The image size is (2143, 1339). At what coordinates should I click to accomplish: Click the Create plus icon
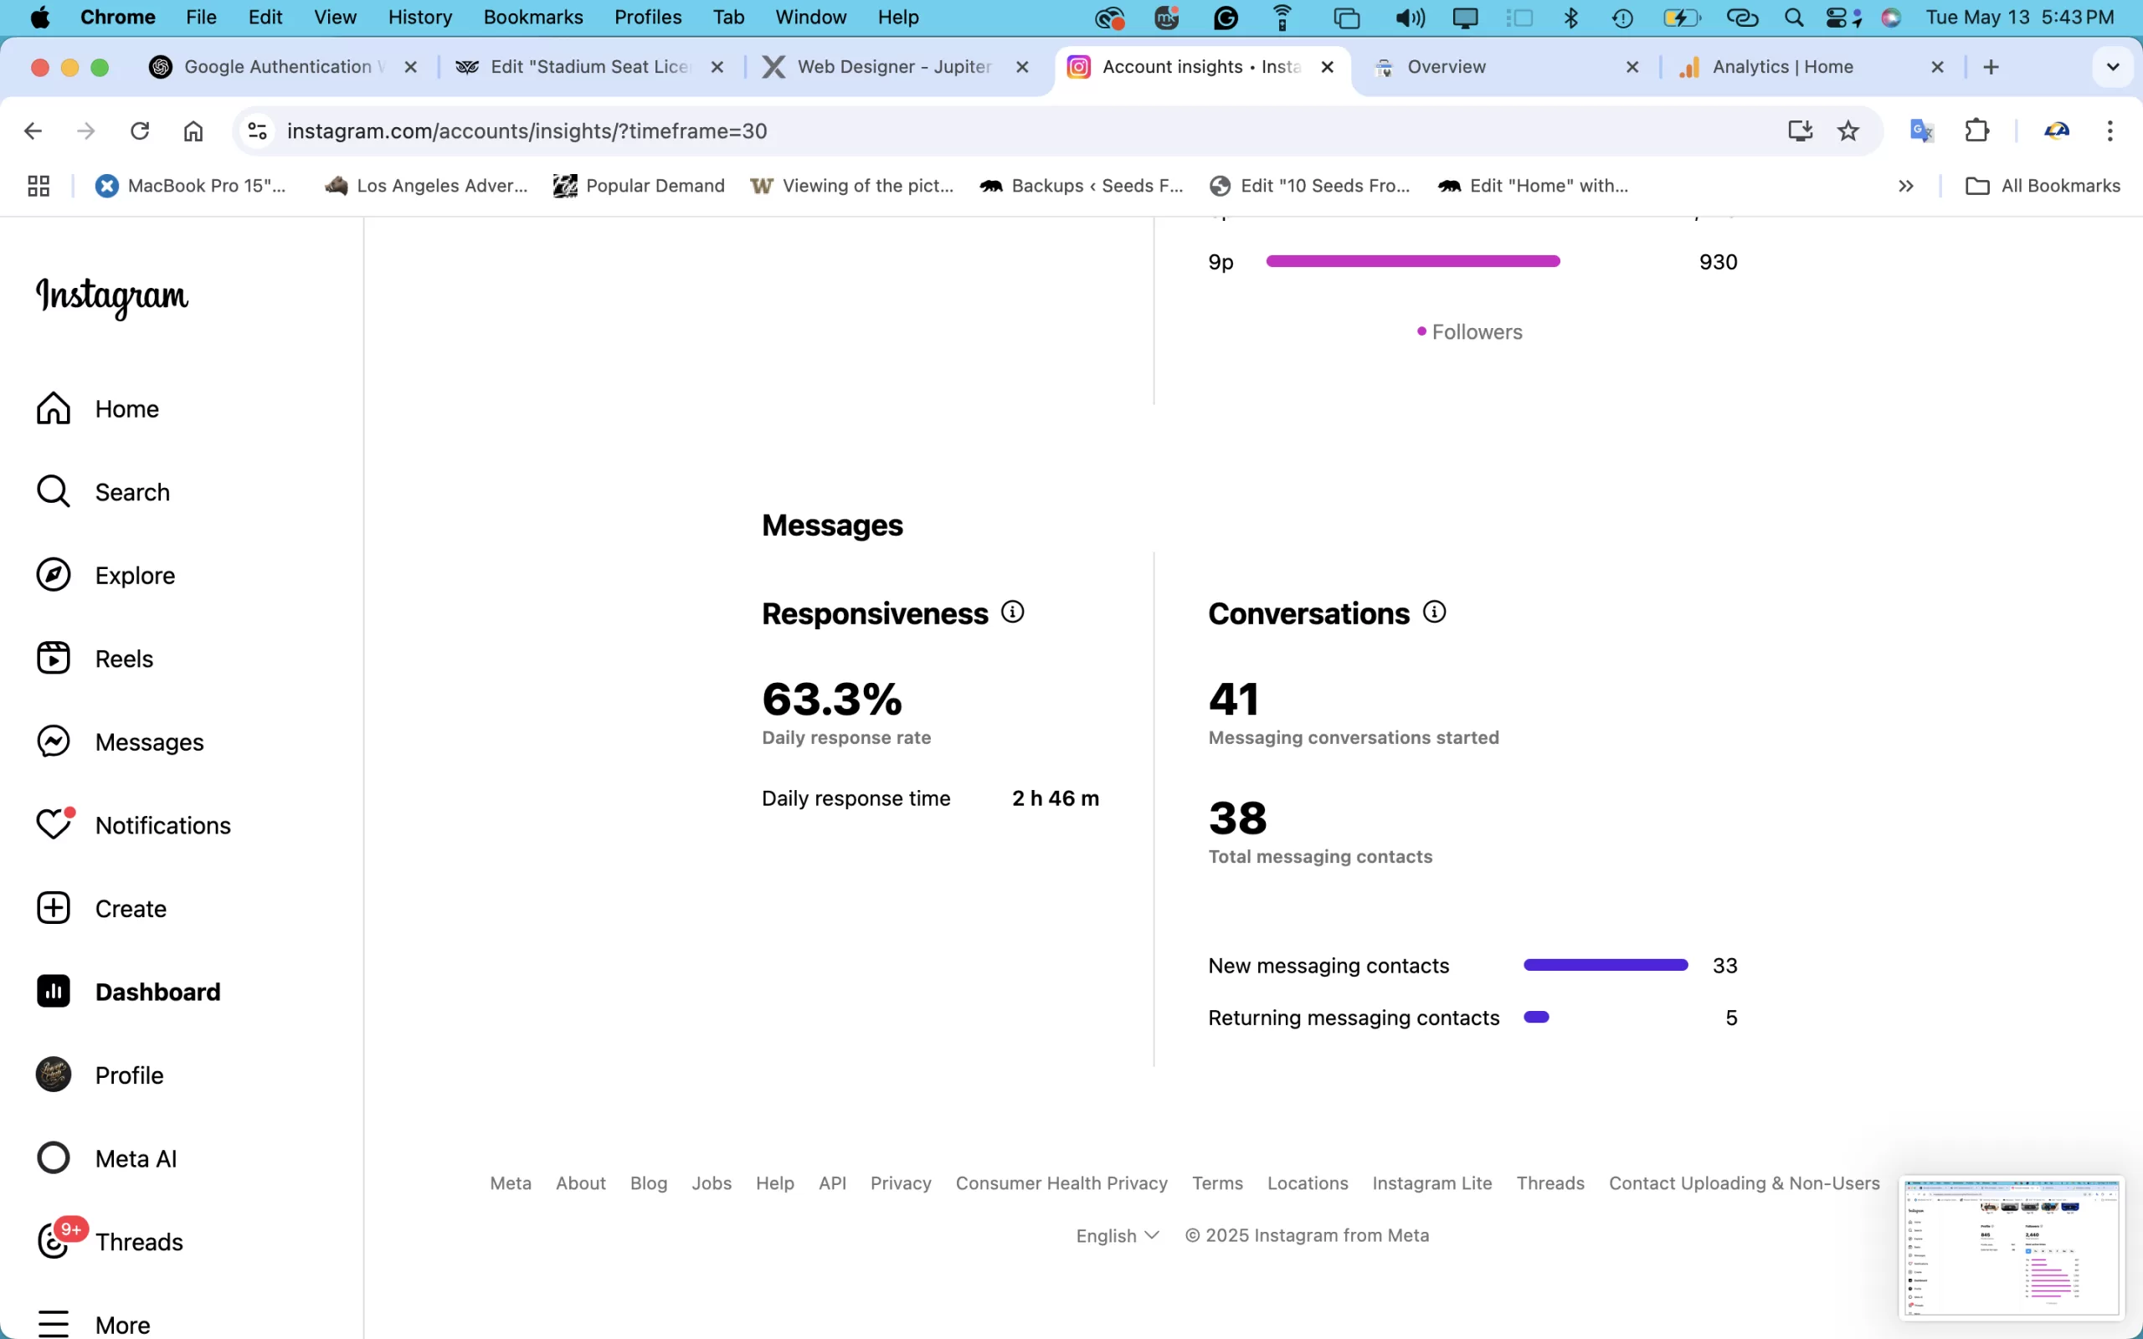pos(53,908)
